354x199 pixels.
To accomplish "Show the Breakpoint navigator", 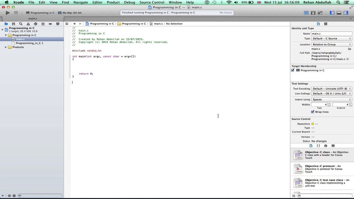I will [x=50, y=24].
